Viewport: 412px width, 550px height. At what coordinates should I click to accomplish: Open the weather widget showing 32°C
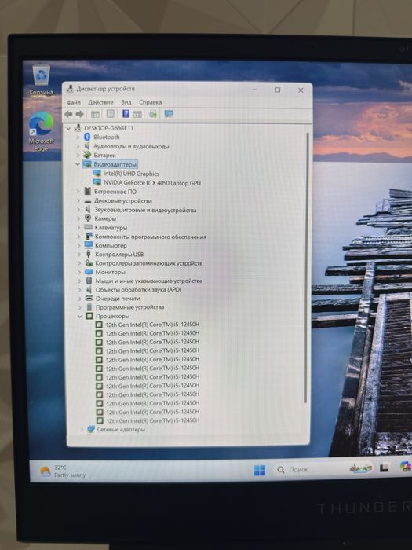click(x=63, y=471)
